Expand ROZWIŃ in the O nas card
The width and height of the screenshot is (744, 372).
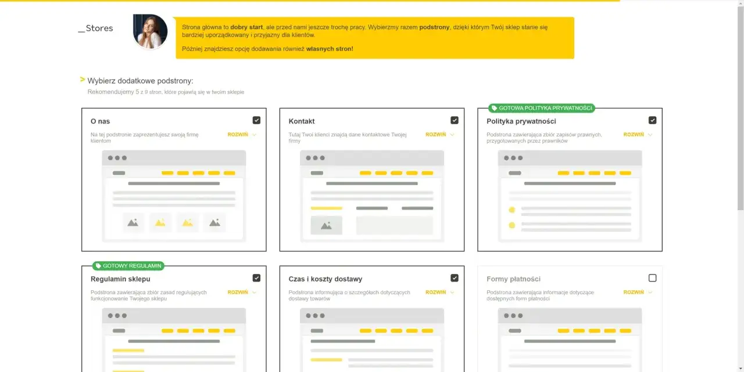242,135
